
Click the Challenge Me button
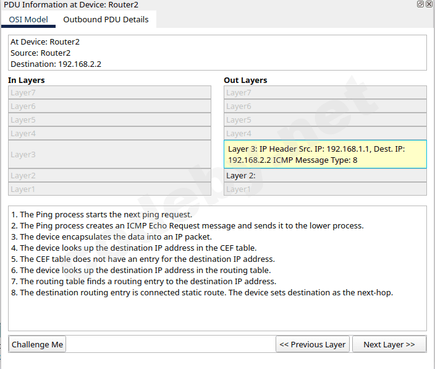pos(37,344)
